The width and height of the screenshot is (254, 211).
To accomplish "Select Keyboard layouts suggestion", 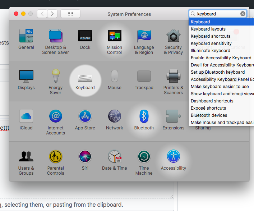I will 221,29.
